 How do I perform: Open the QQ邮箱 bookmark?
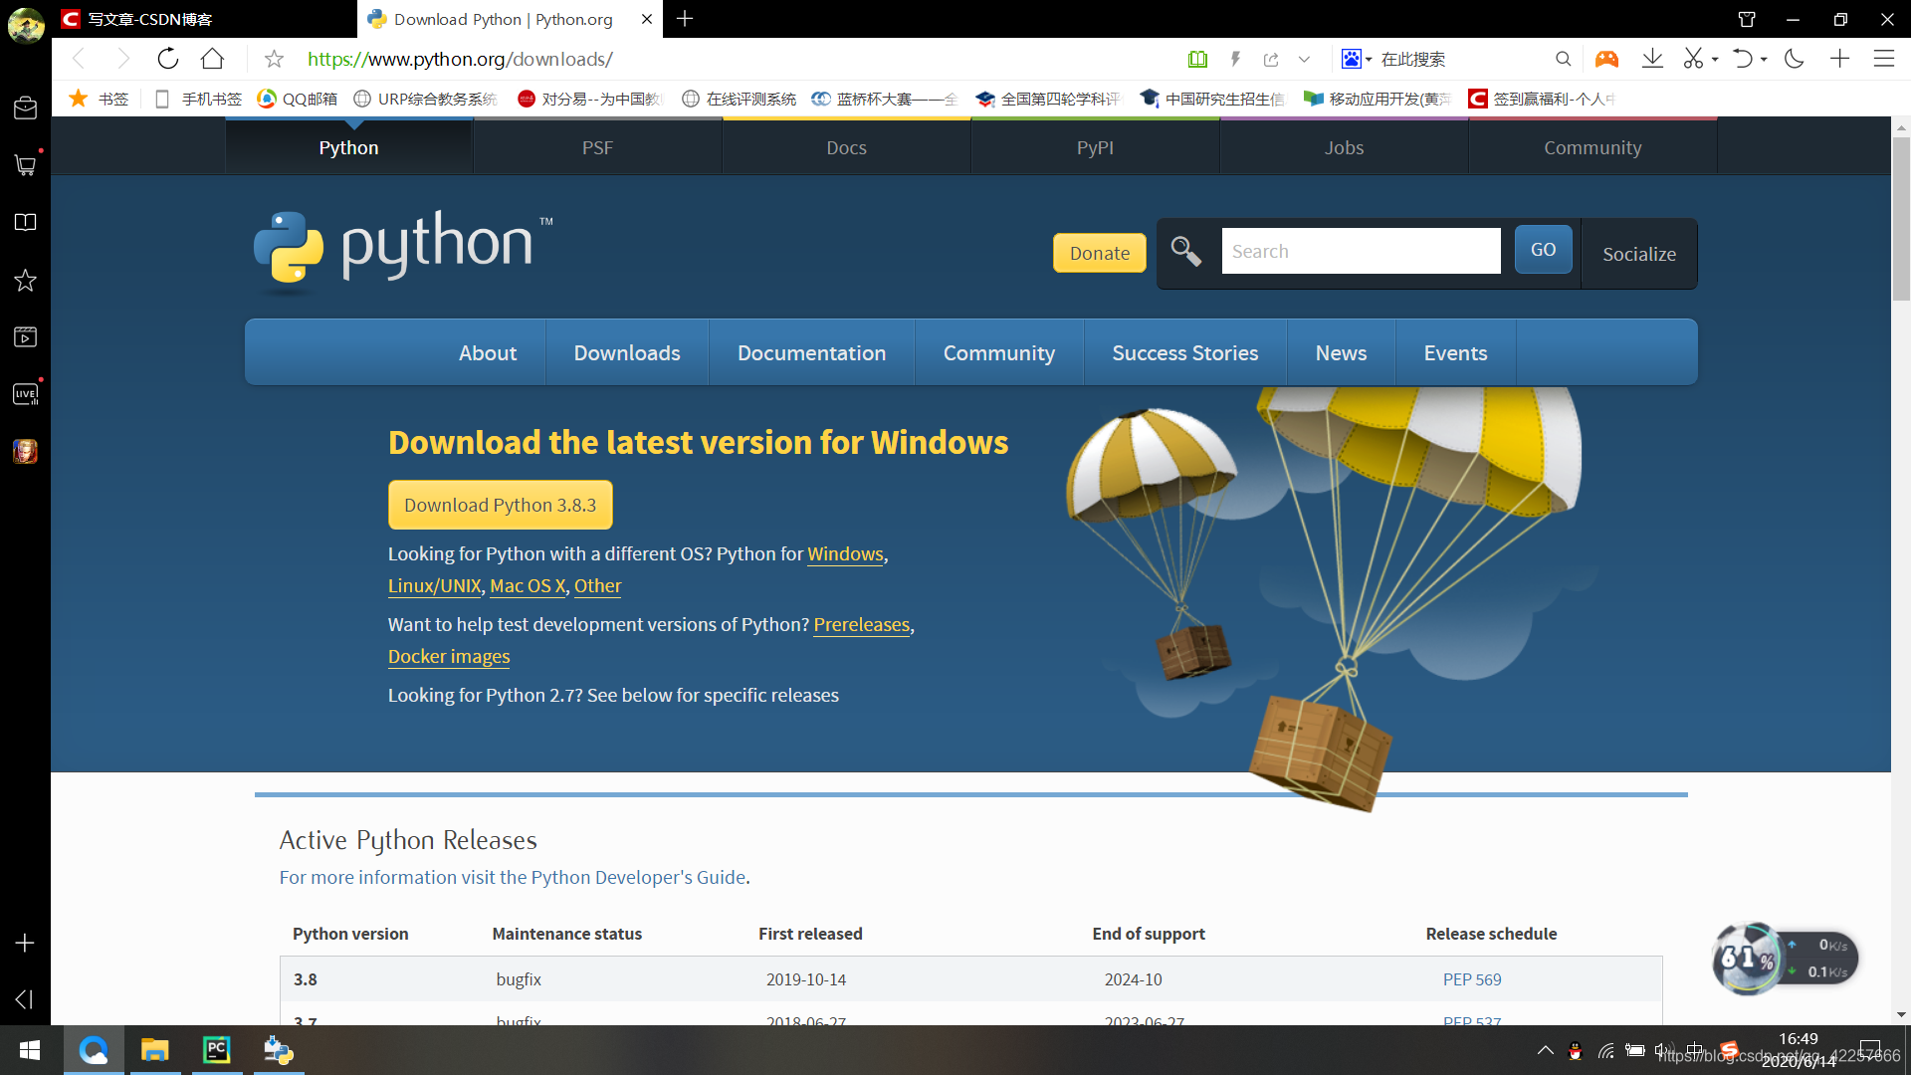tap(298, 99)
